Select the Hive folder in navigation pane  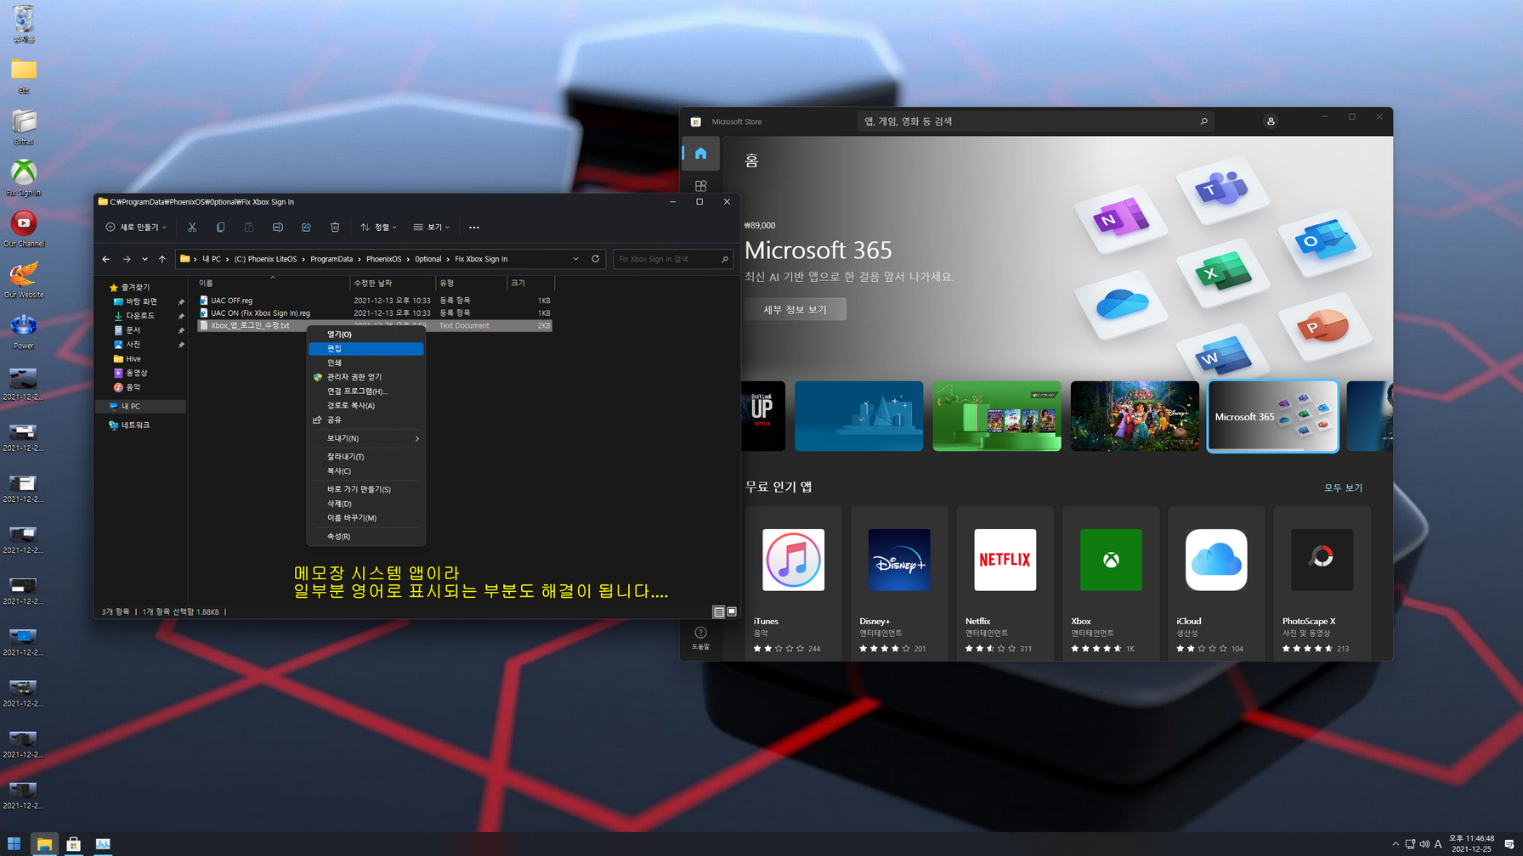tap(133, 359)
